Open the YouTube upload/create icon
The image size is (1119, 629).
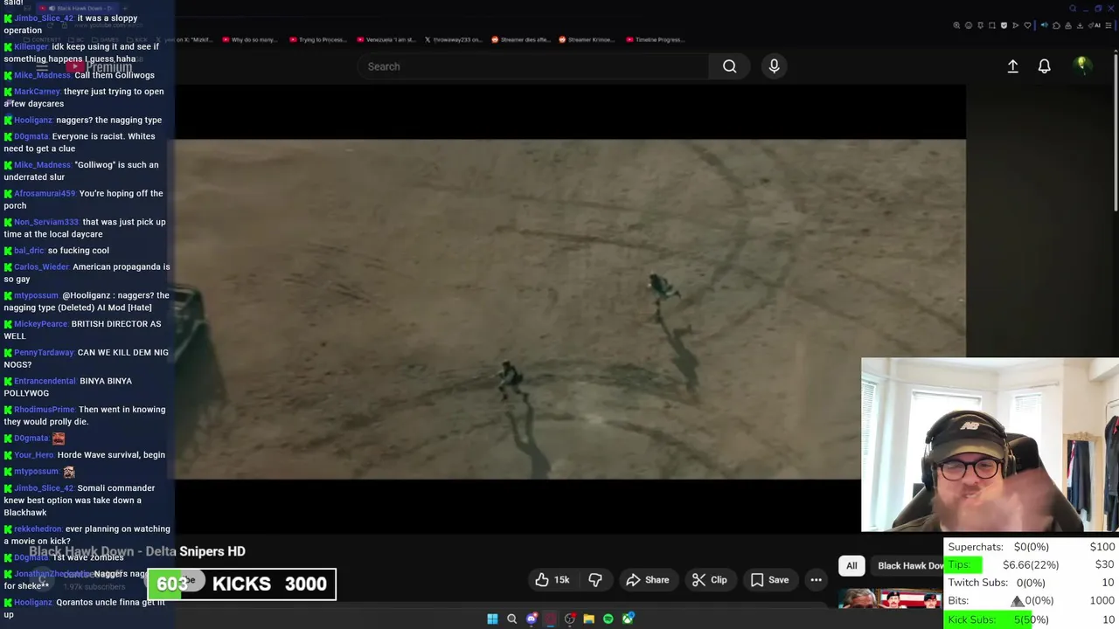click(x=1012, y=66)
